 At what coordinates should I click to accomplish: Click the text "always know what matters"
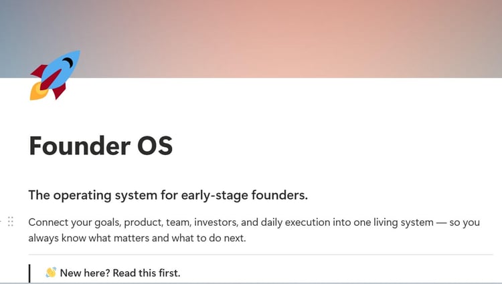88,239
